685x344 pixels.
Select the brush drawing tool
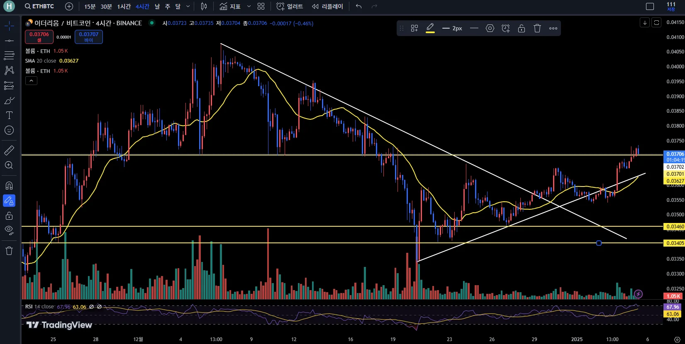(9, 100)
